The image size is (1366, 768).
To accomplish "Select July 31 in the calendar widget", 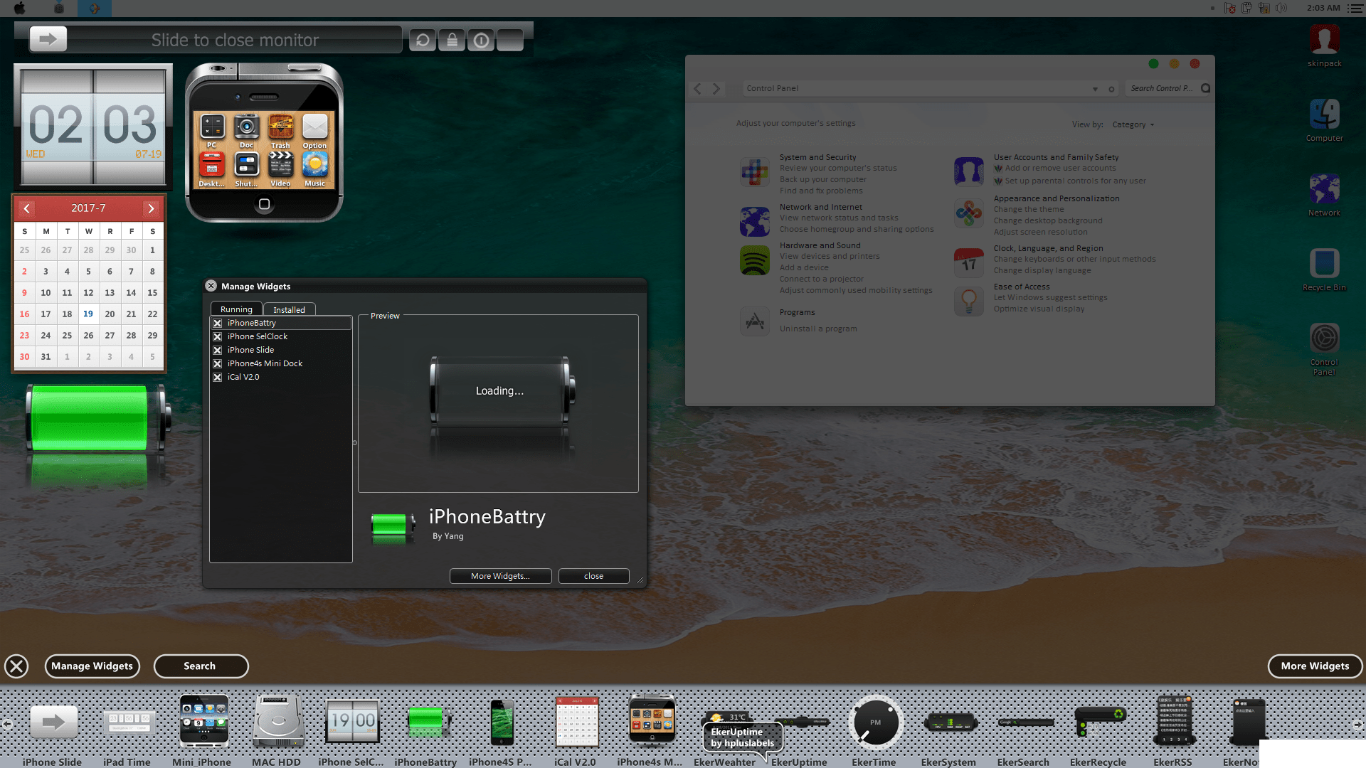I will coord(46,356).
